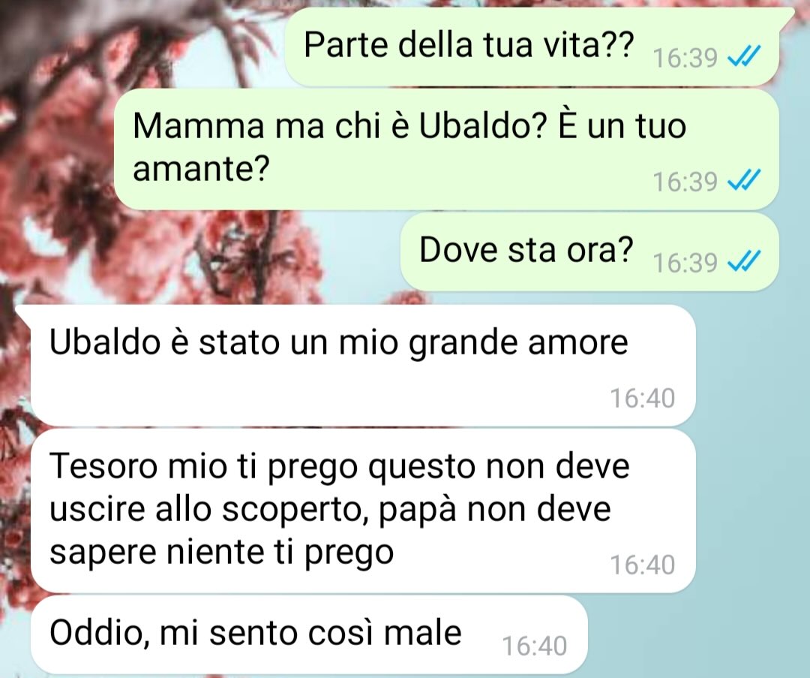The height and width of the screenshot is (678, 810).
Task: Tap the 16:39 timestamp next to 'Dove sta ora?'
Action: point(685,264)
